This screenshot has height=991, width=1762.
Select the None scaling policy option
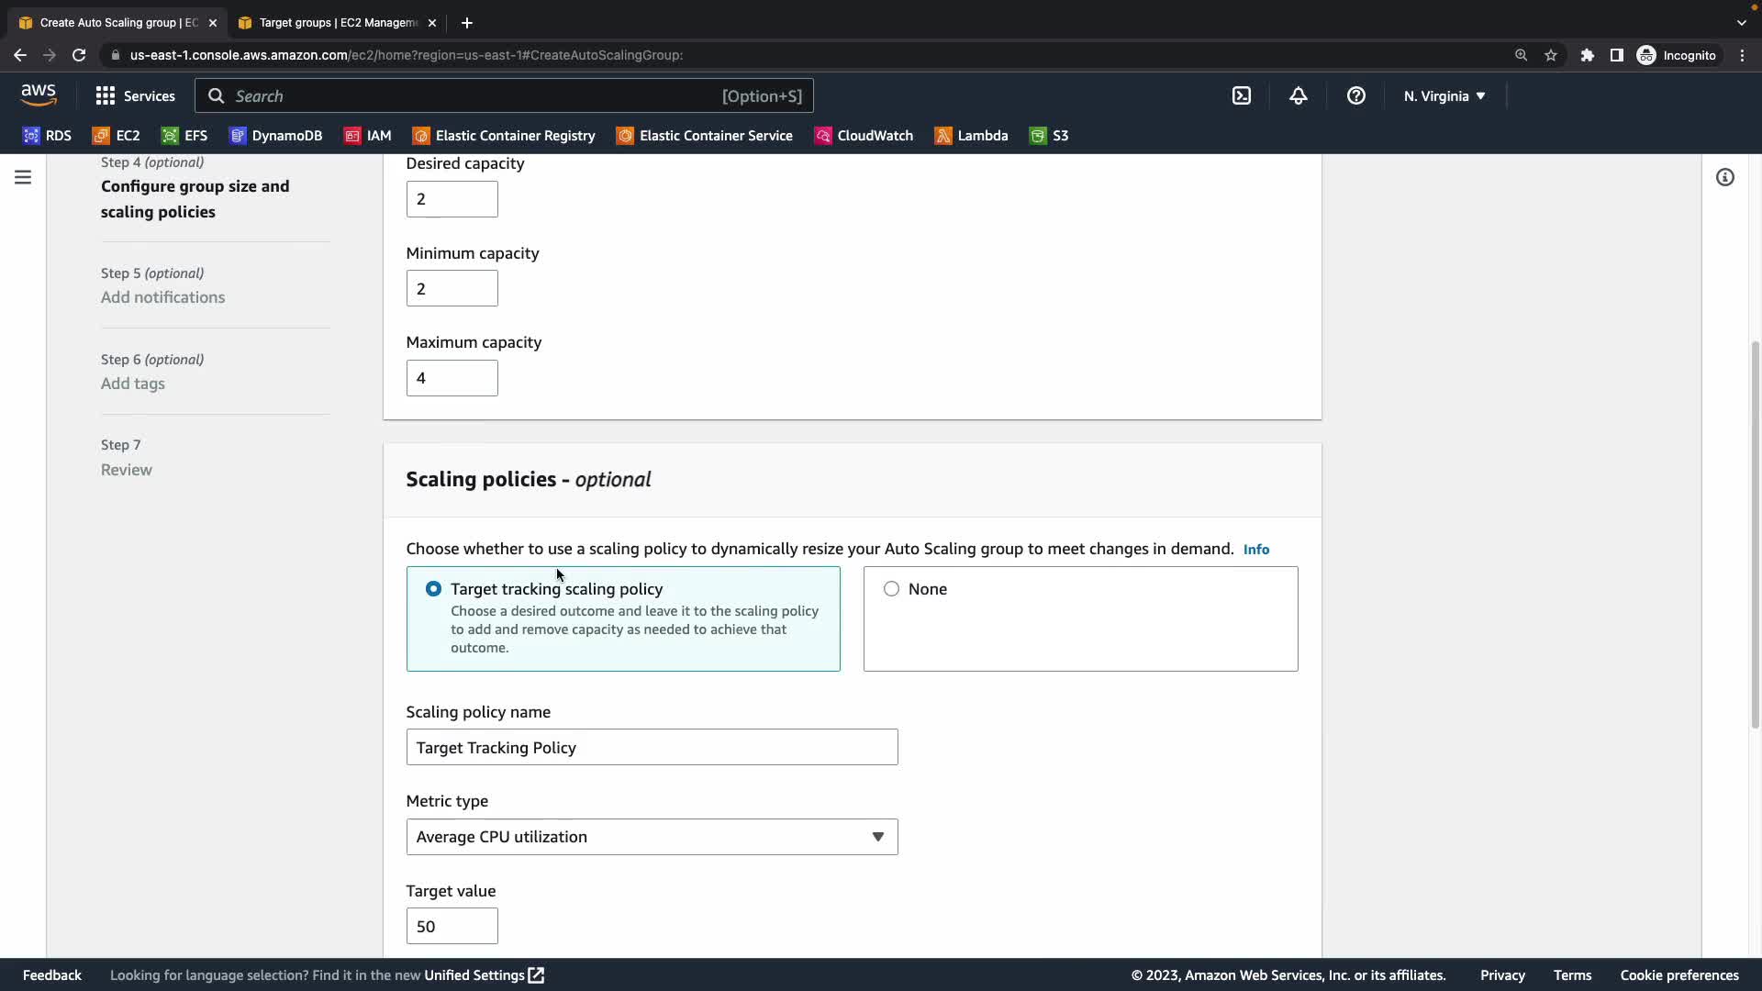pyautogui.click(x=891, y=589)
